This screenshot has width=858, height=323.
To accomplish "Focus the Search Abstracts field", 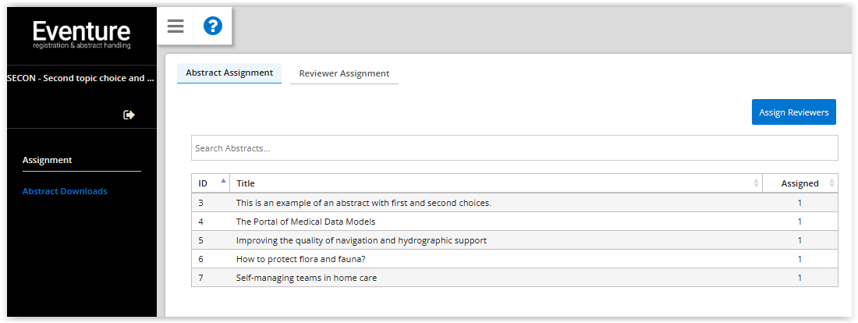I will coord(514,148).
